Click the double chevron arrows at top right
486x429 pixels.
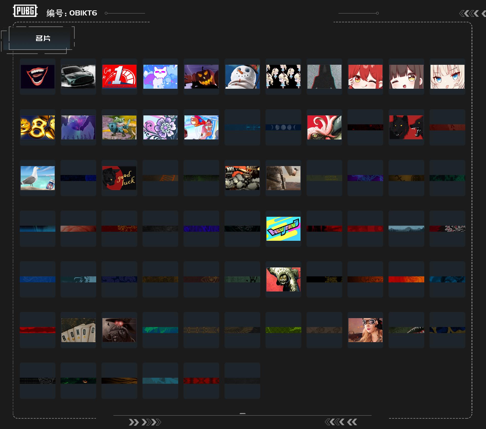pos(469,13)
